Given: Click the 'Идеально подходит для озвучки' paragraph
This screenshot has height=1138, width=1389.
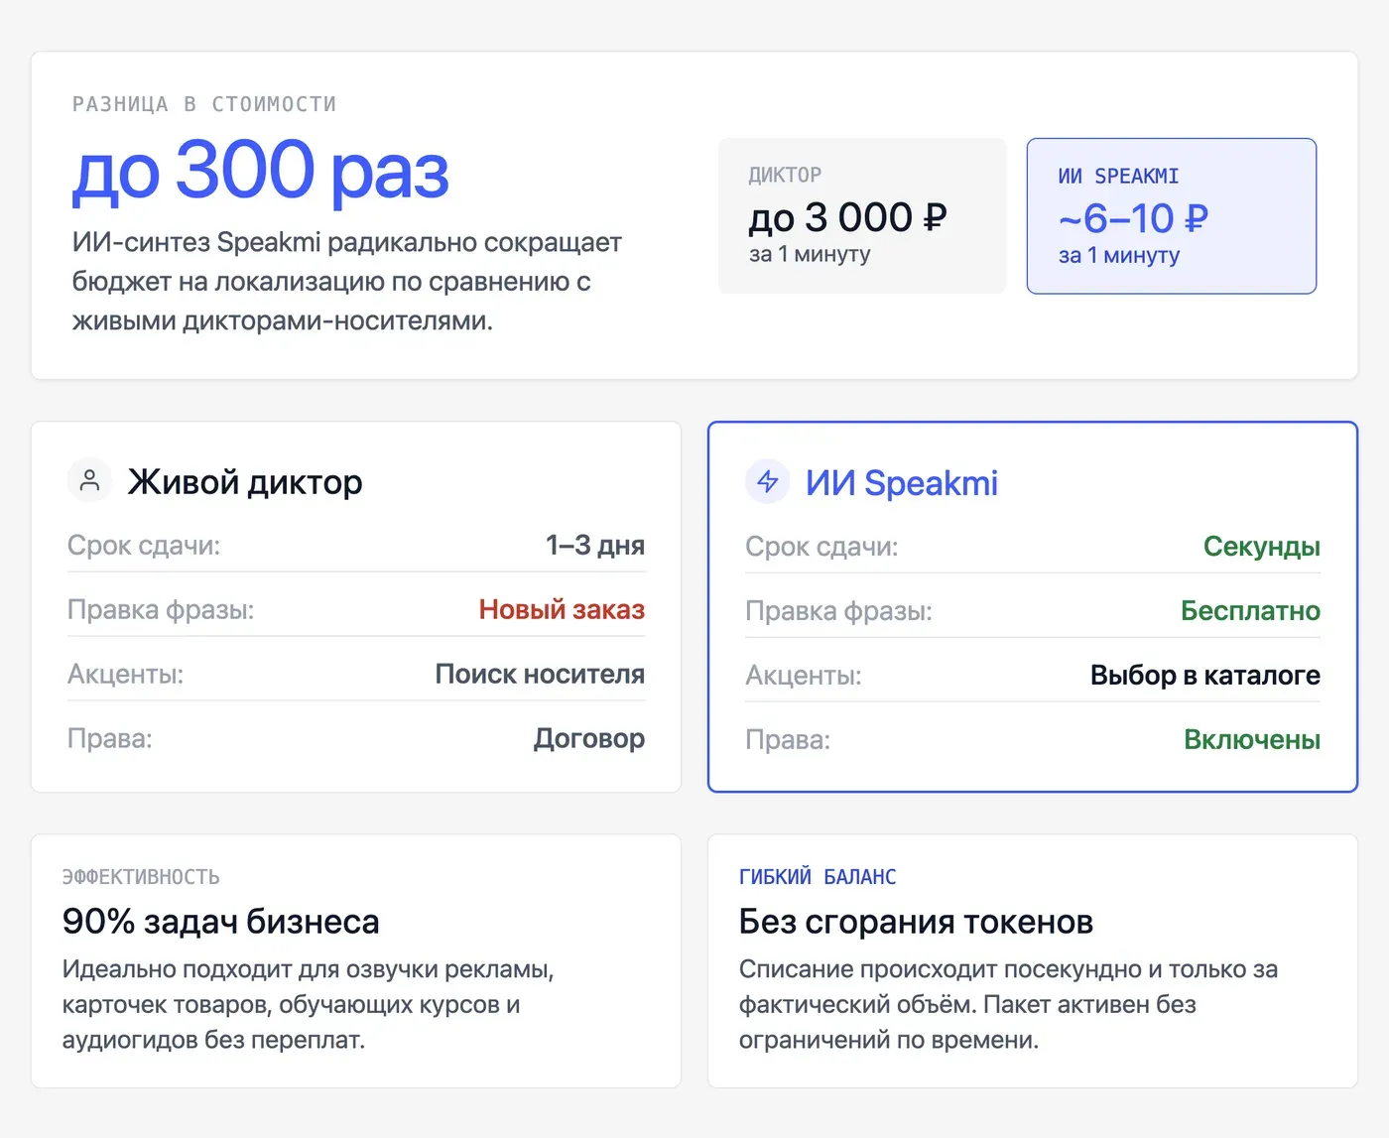Looking at the screenshot, I should click(x=309, y=1004).
